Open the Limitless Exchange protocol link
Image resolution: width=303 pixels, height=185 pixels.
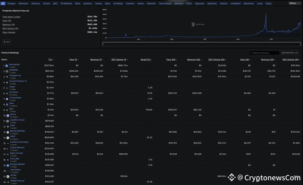click(19, 142)
